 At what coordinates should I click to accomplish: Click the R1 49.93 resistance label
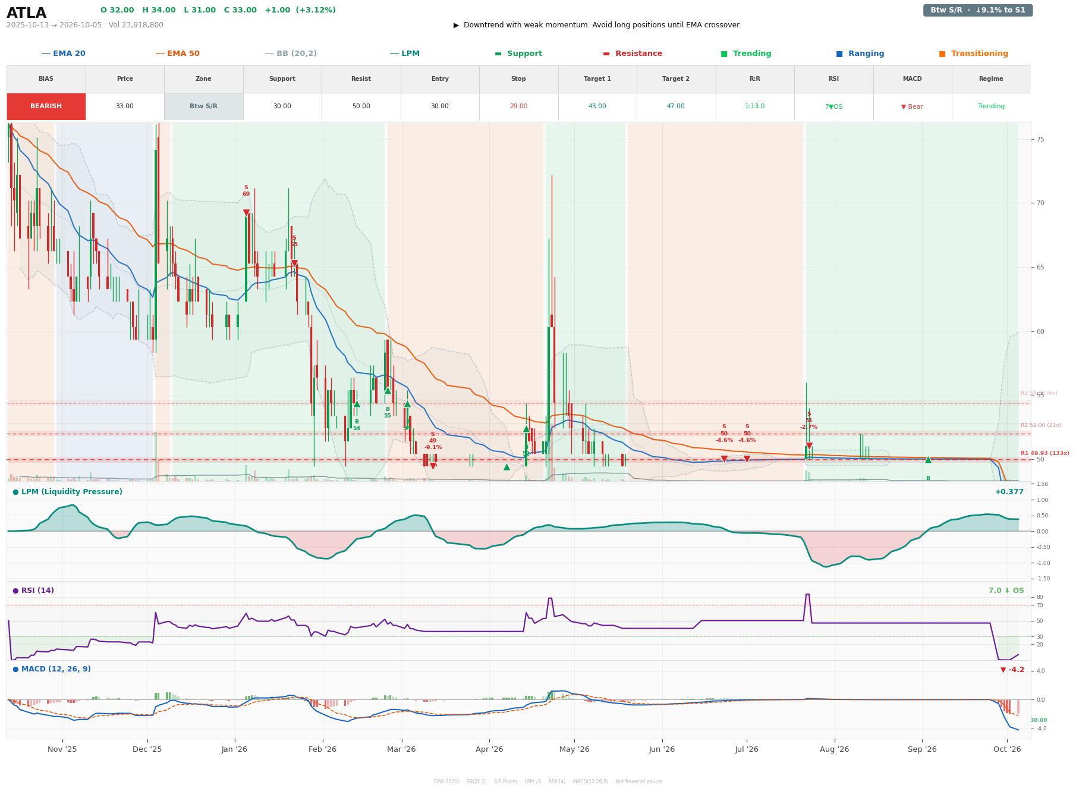(1044, 453)
